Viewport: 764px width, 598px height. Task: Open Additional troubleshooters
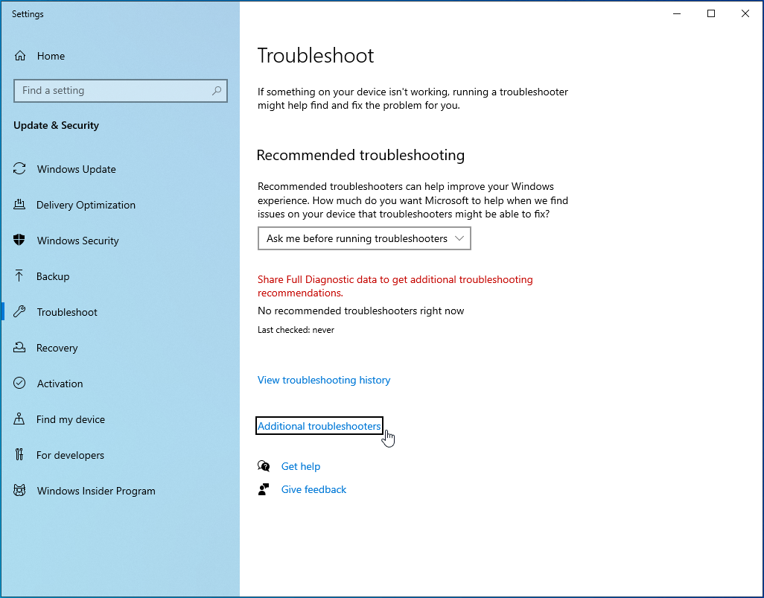[x=319, y=425]
